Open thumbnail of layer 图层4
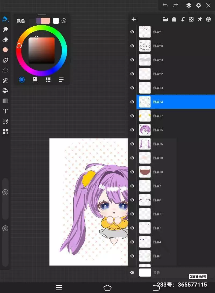This screenshot has height=293, width=215. [145, 242]
